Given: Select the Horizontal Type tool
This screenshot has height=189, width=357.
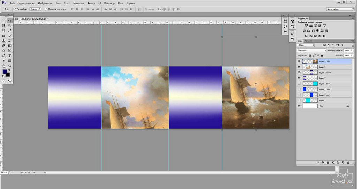Looking at the screenshot, I should point(9,56).
